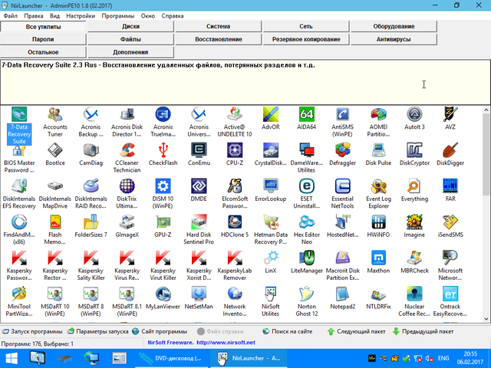Switch to the Диски category tab
The image size is (491, 368).
coord(130,26)
